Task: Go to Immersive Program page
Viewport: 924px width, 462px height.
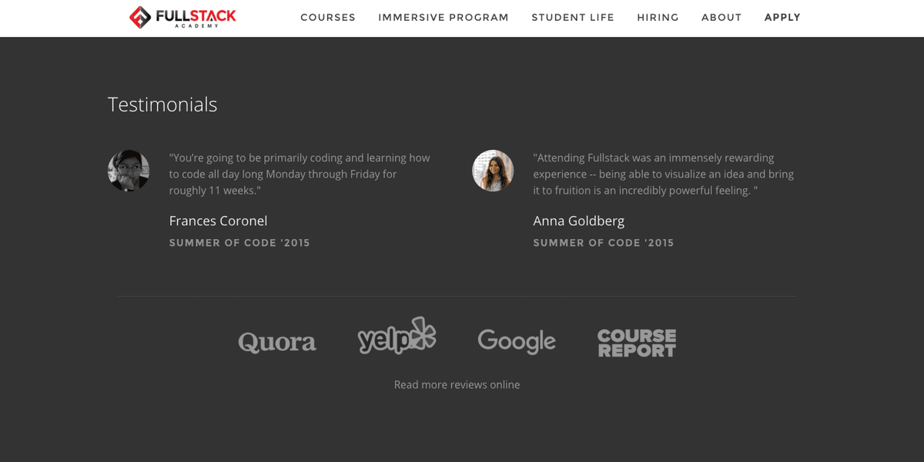Action: click(x=444, y=18)
